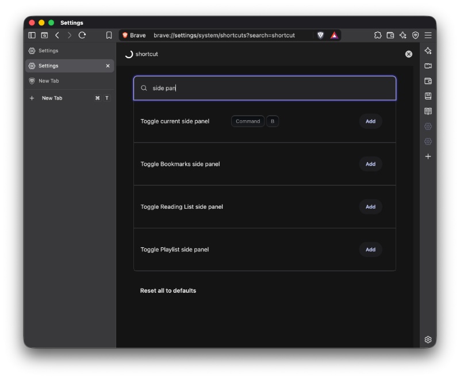Viewport: 460px width, 379px height.
Task: Open Brave Wallet icon in toolbar
Action: [390, 35]
